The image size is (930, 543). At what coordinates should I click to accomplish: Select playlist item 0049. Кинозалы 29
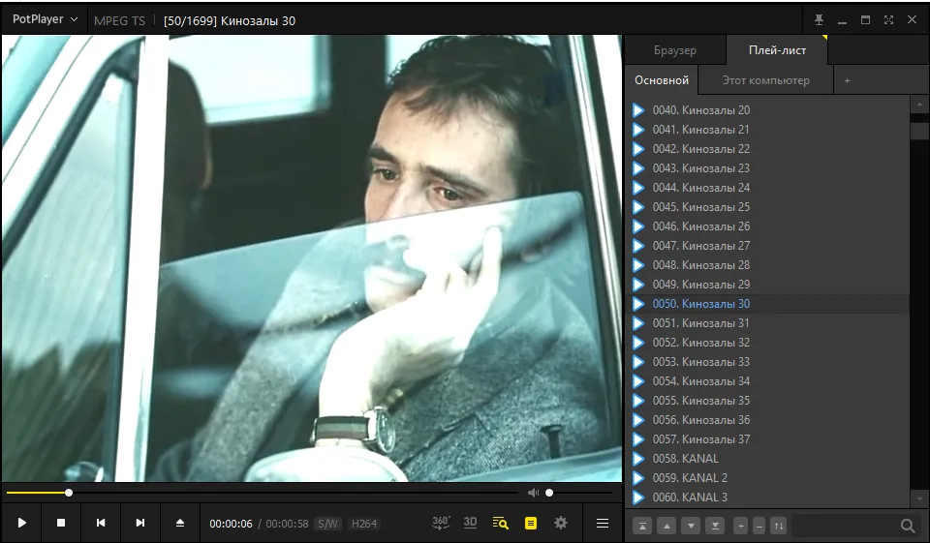(x=767, y=285)
